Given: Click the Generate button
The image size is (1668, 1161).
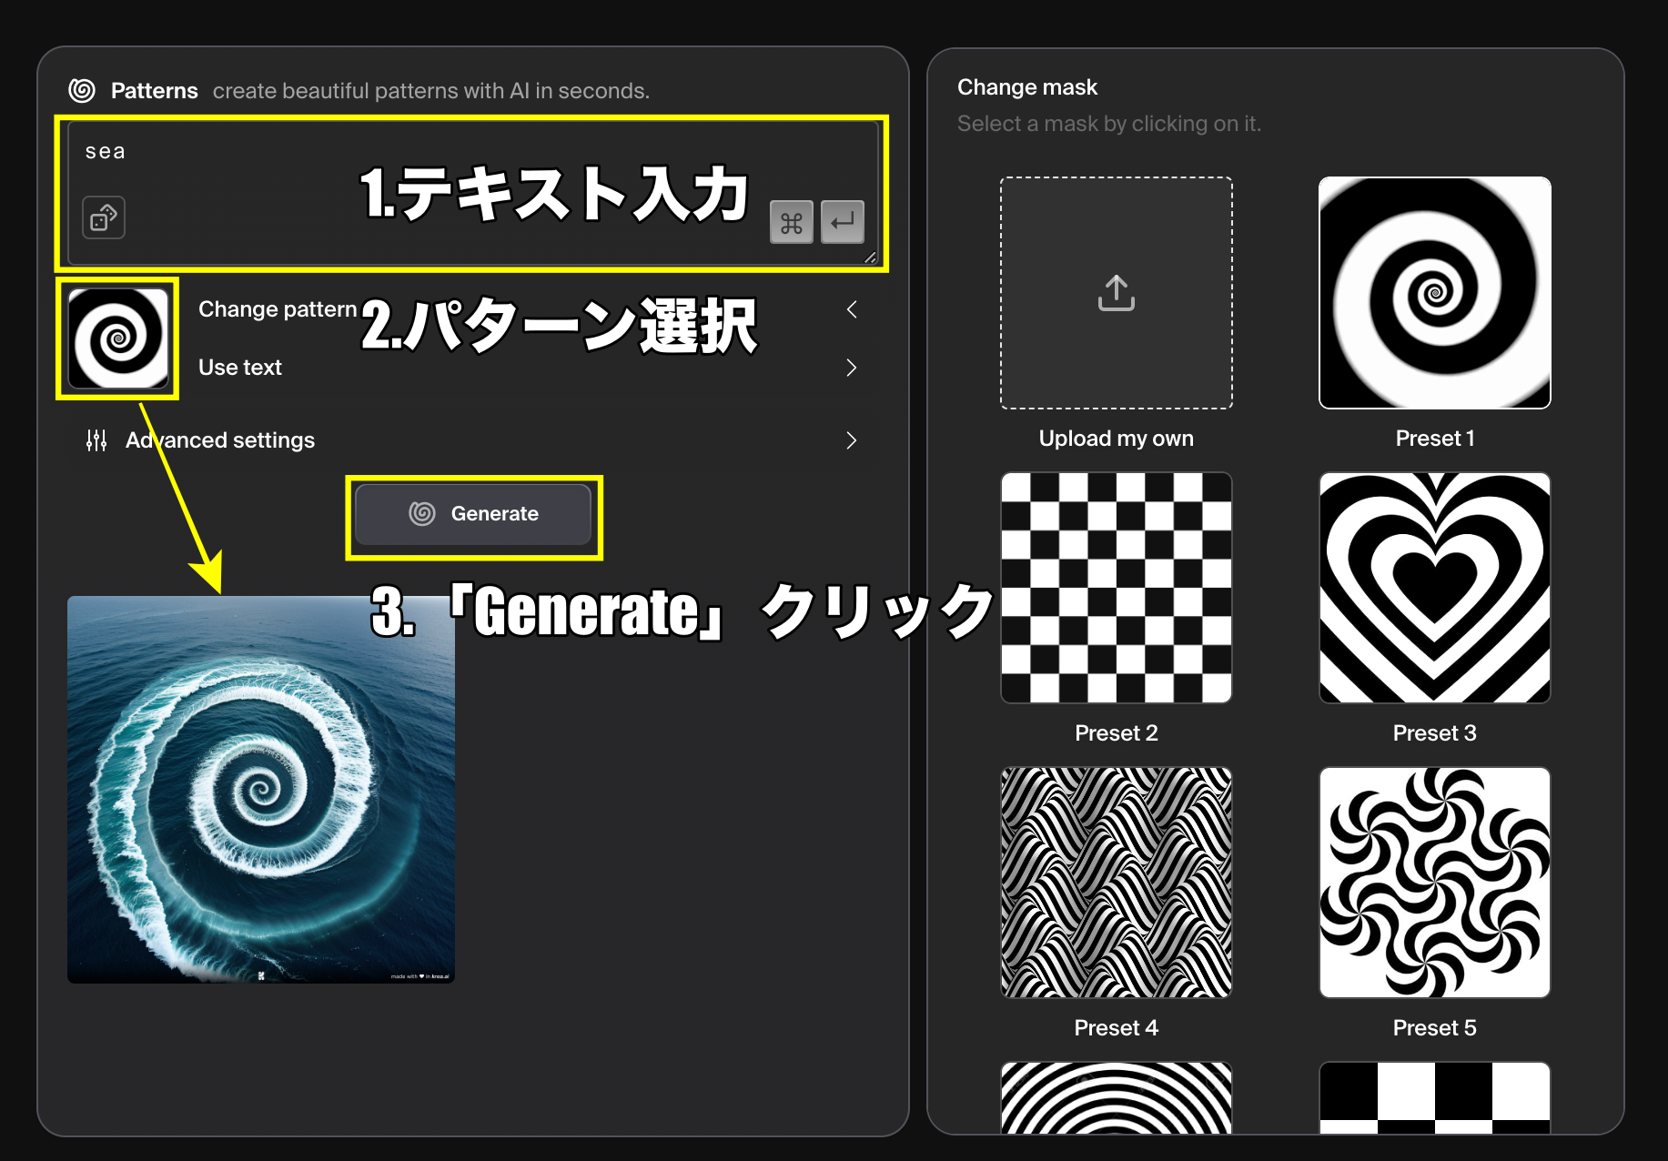Looking at the screenshot, I should [473, 514].
